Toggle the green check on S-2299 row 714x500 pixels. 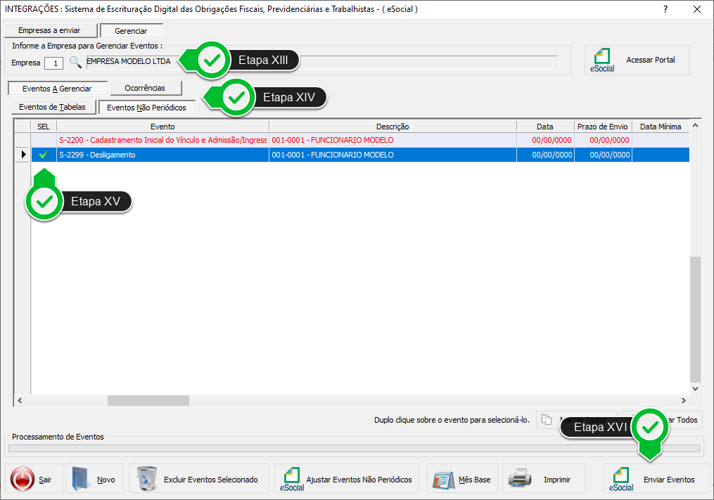(x=44, y=155)
